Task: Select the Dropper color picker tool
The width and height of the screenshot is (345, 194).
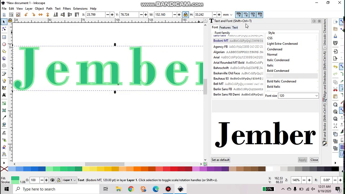Action: [4, 117]
